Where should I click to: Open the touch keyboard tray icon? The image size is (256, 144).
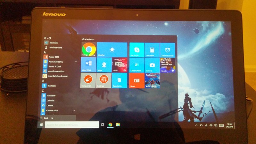point(221,125)
